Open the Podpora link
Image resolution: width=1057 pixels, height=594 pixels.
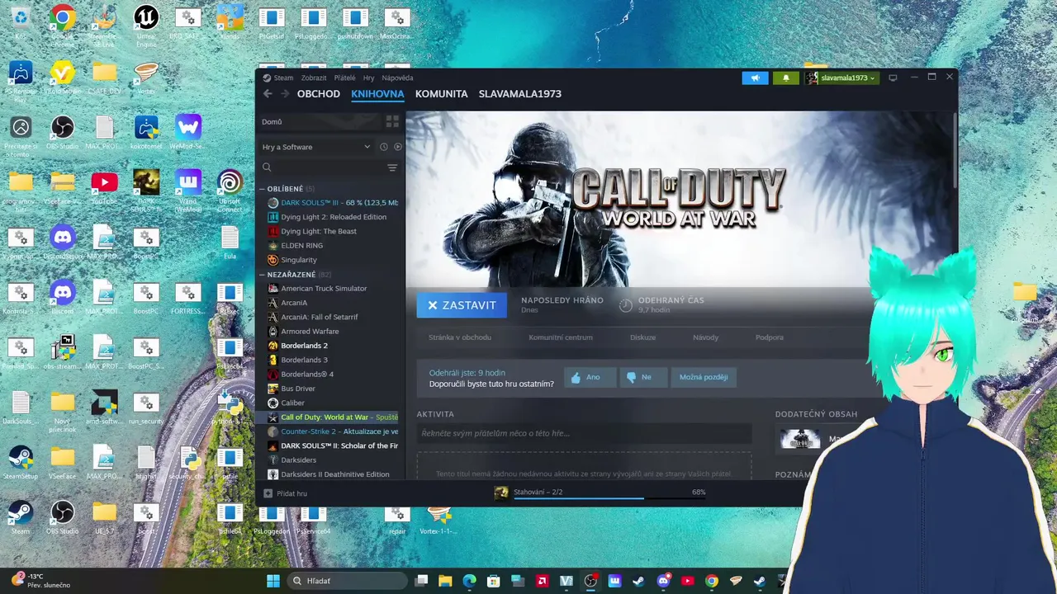770,337
